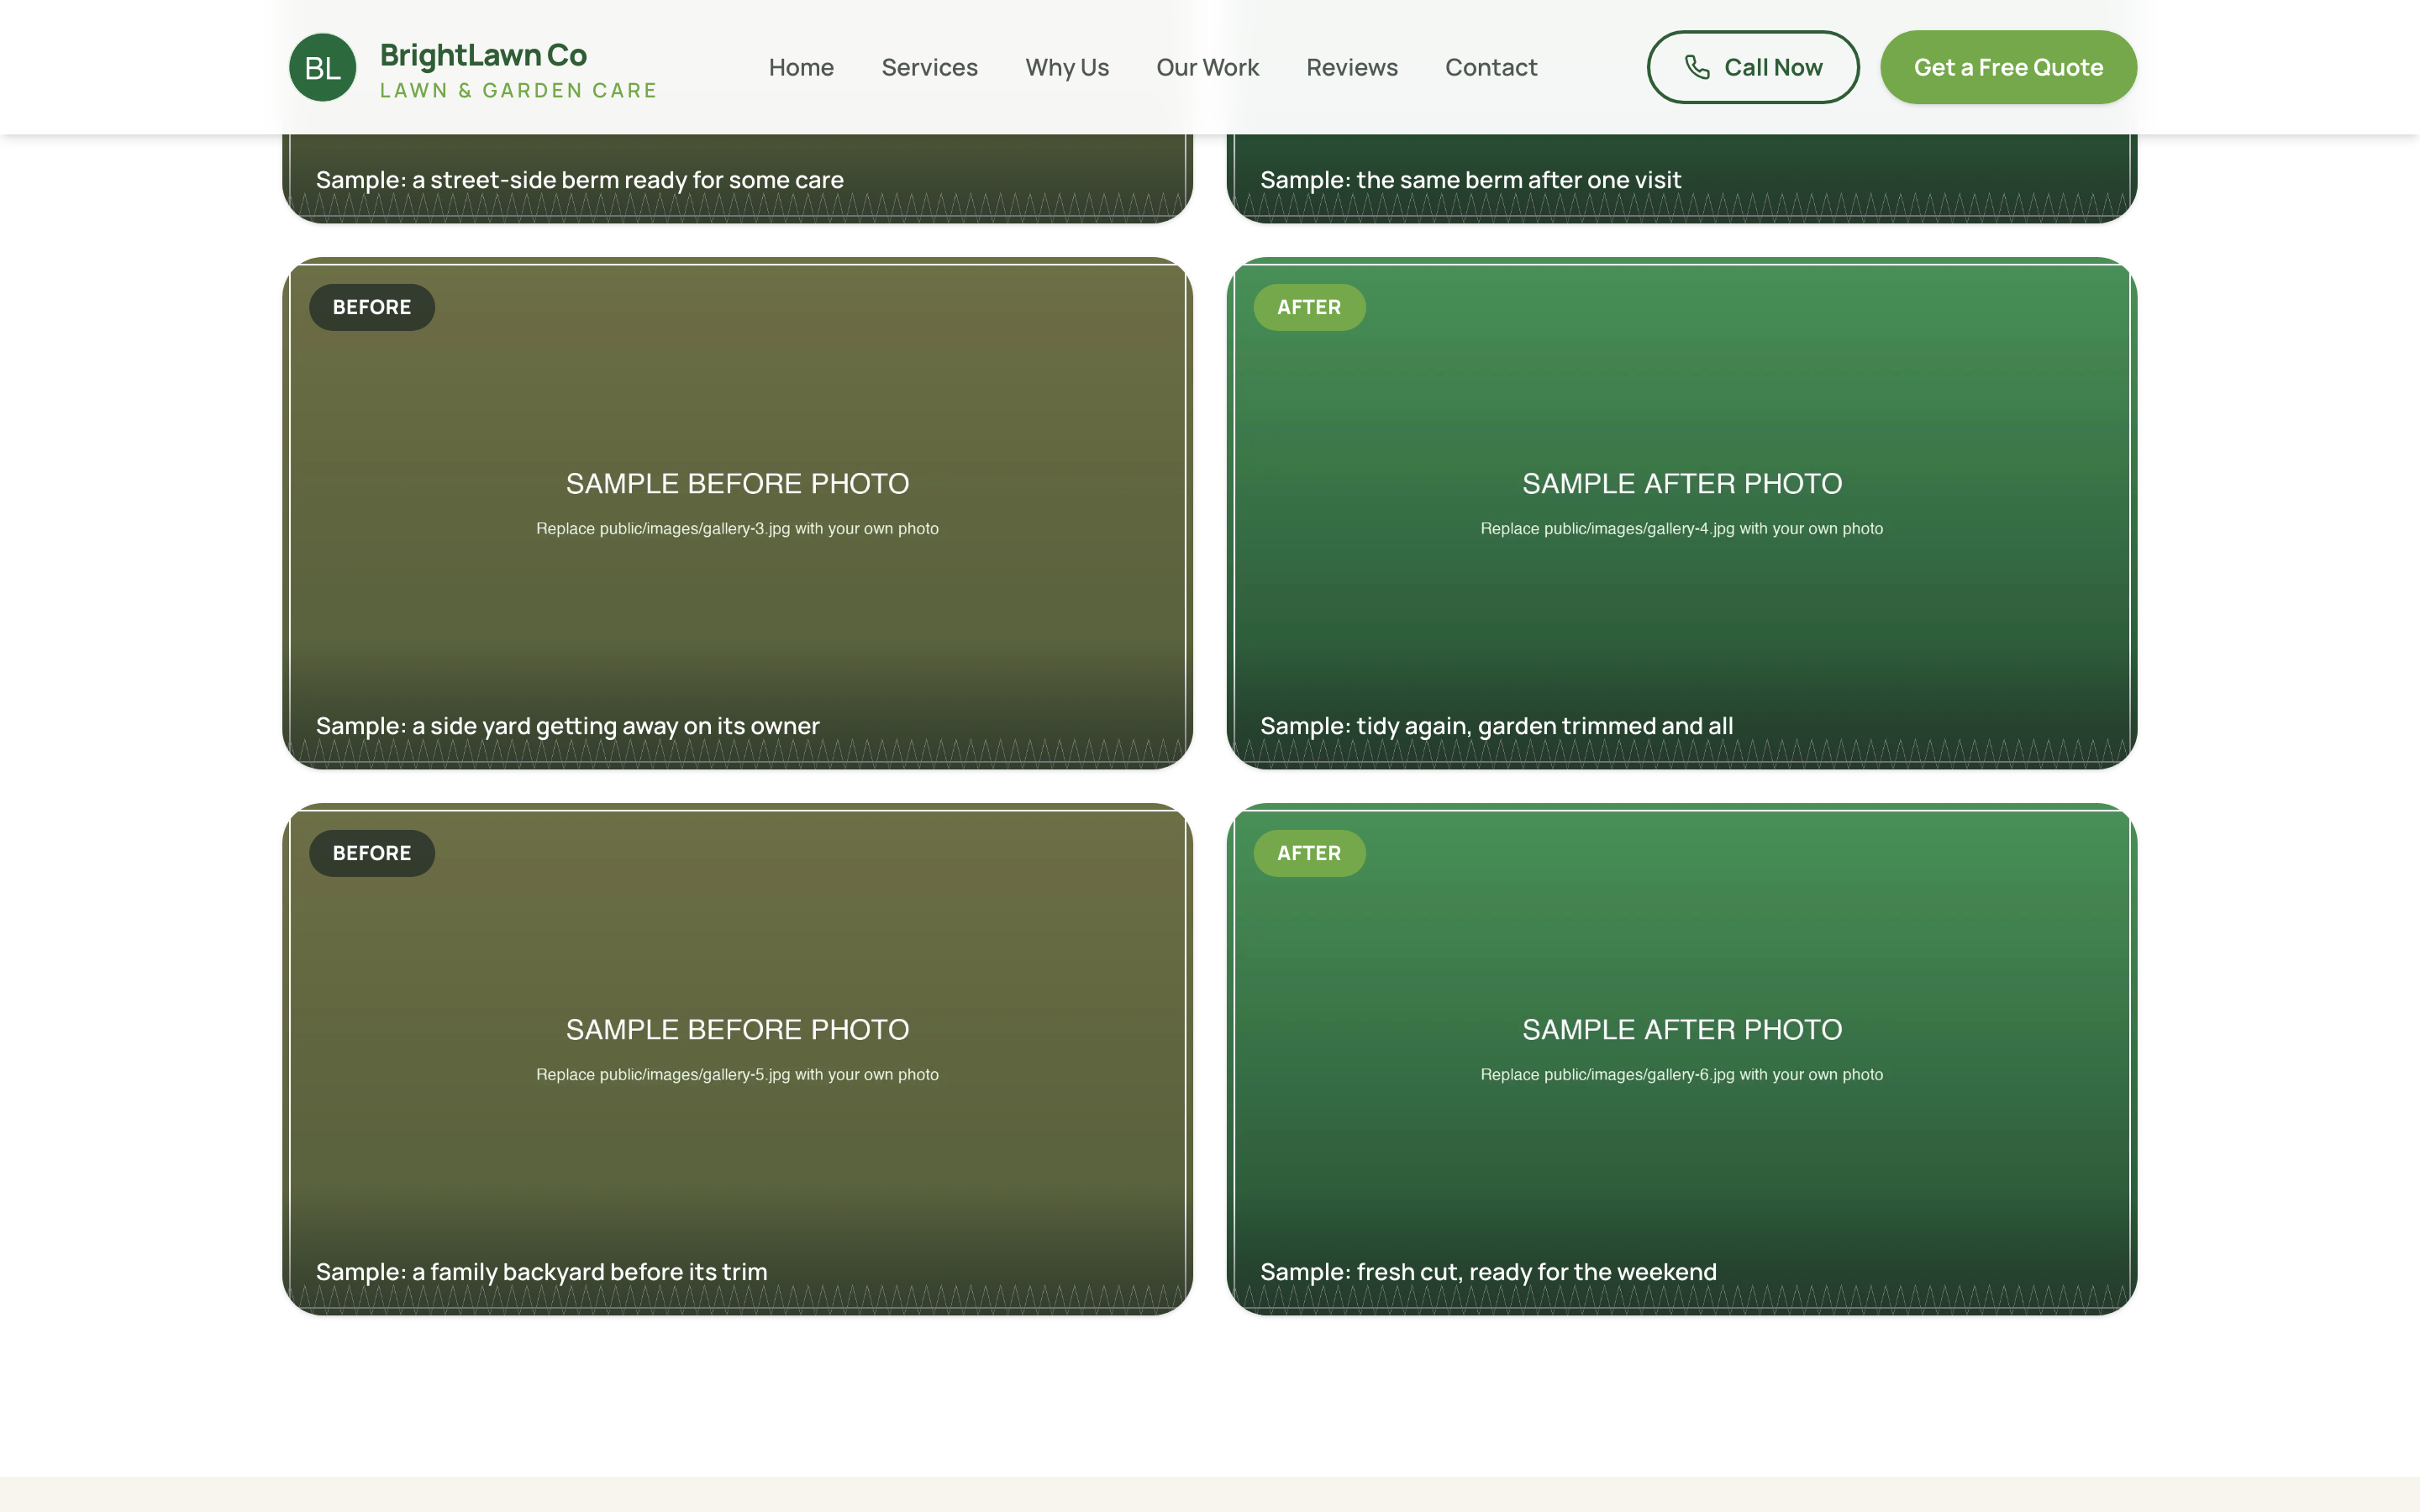
Task: Click 'Replace public/images/gallery-3.jpg' text
Action: [x=737, y=528]
